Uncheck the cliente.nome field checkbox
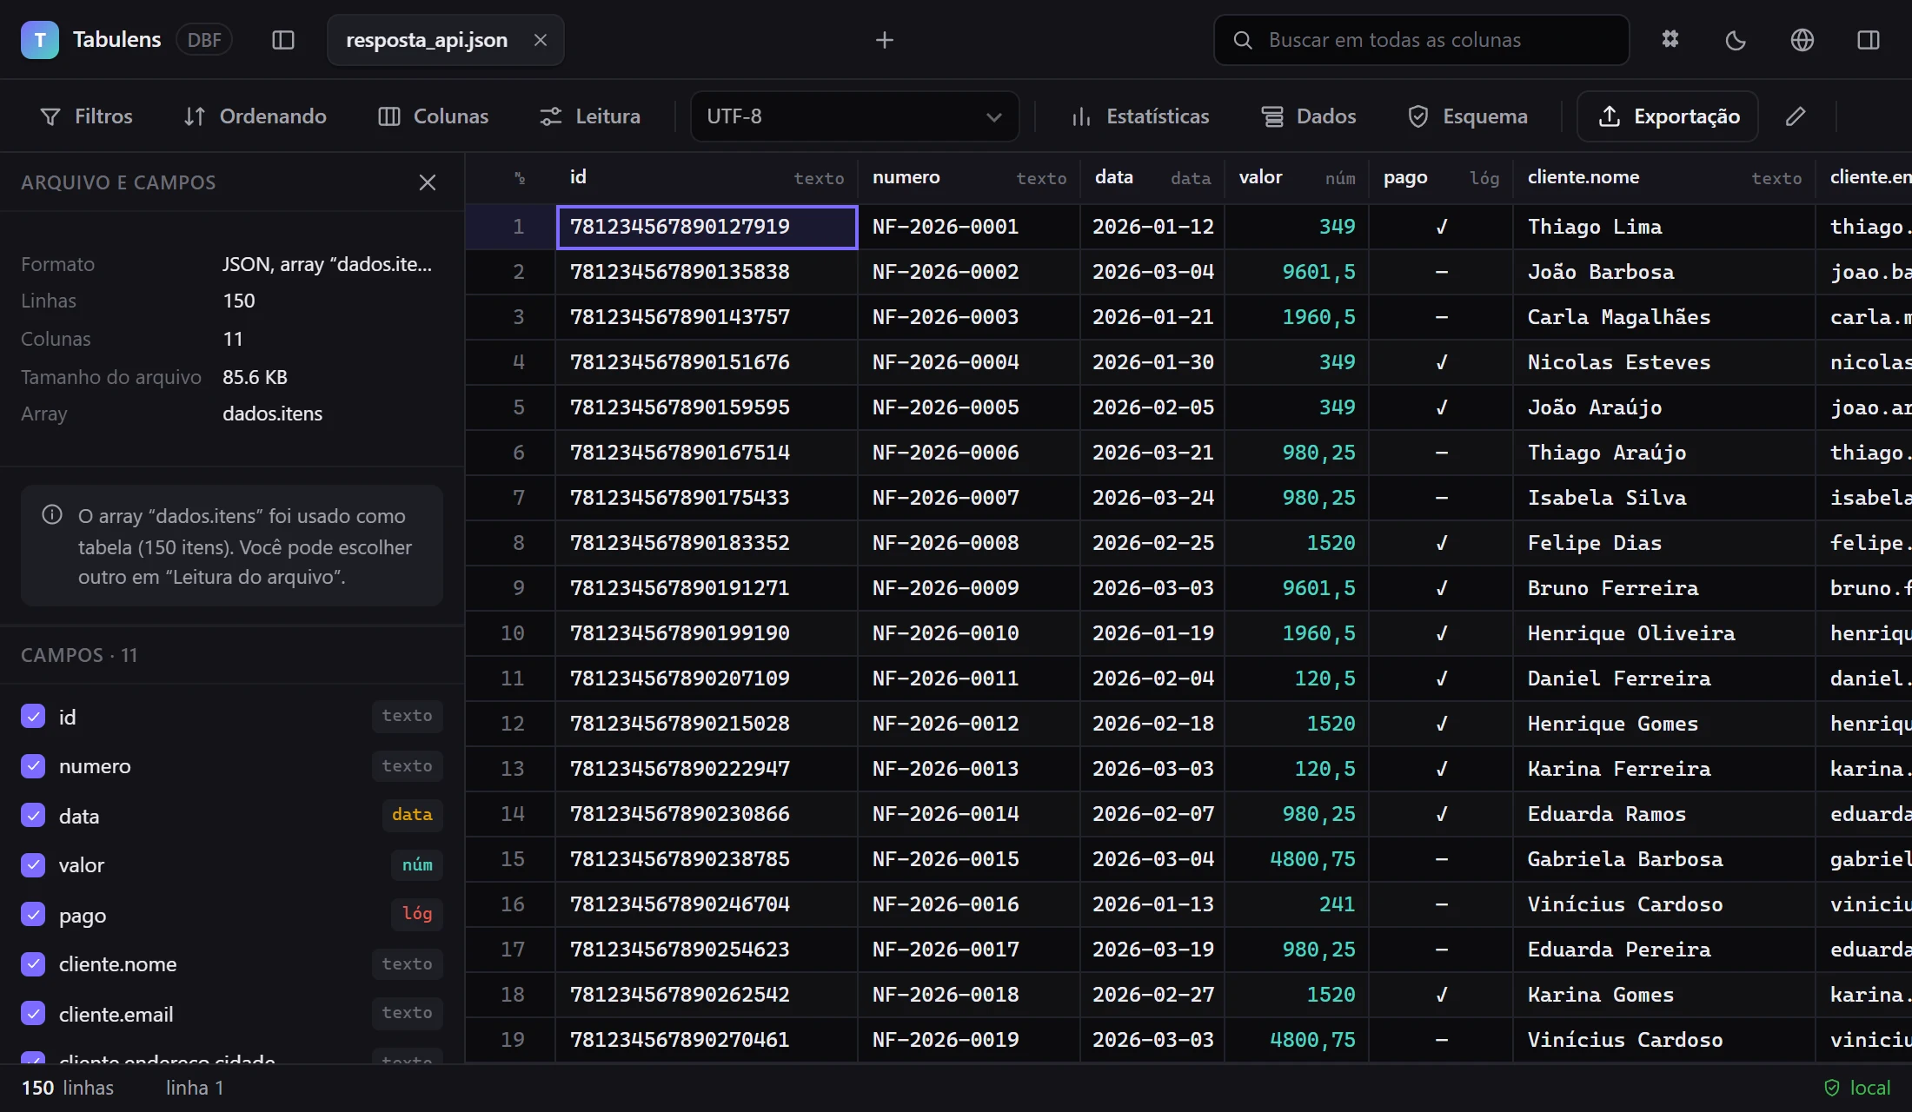 click(33, 964)
